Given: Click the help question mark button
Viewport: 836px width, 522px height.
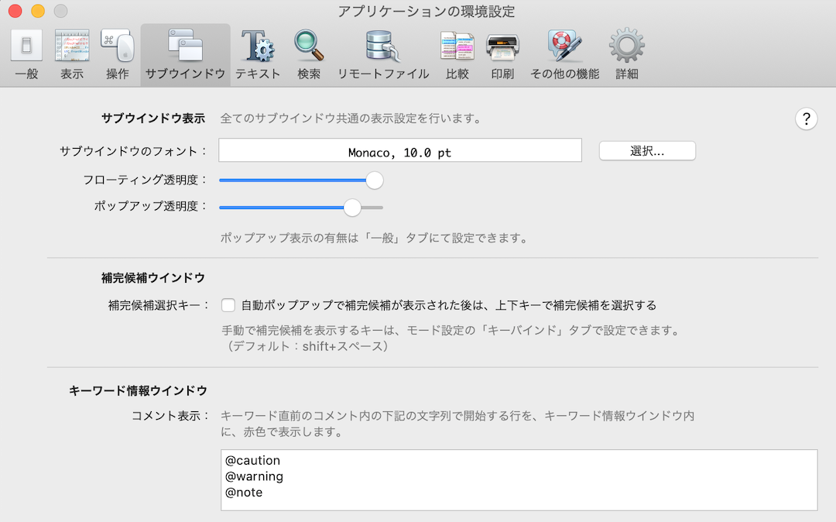Looking at the screenshot, I should tap(806, 119).
